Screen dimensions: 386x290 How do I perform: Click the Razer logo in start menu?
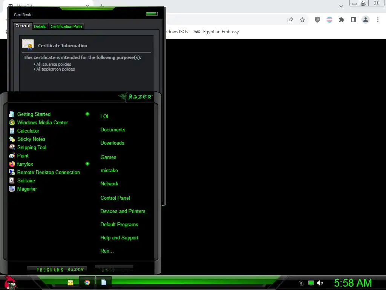[136, 97]
